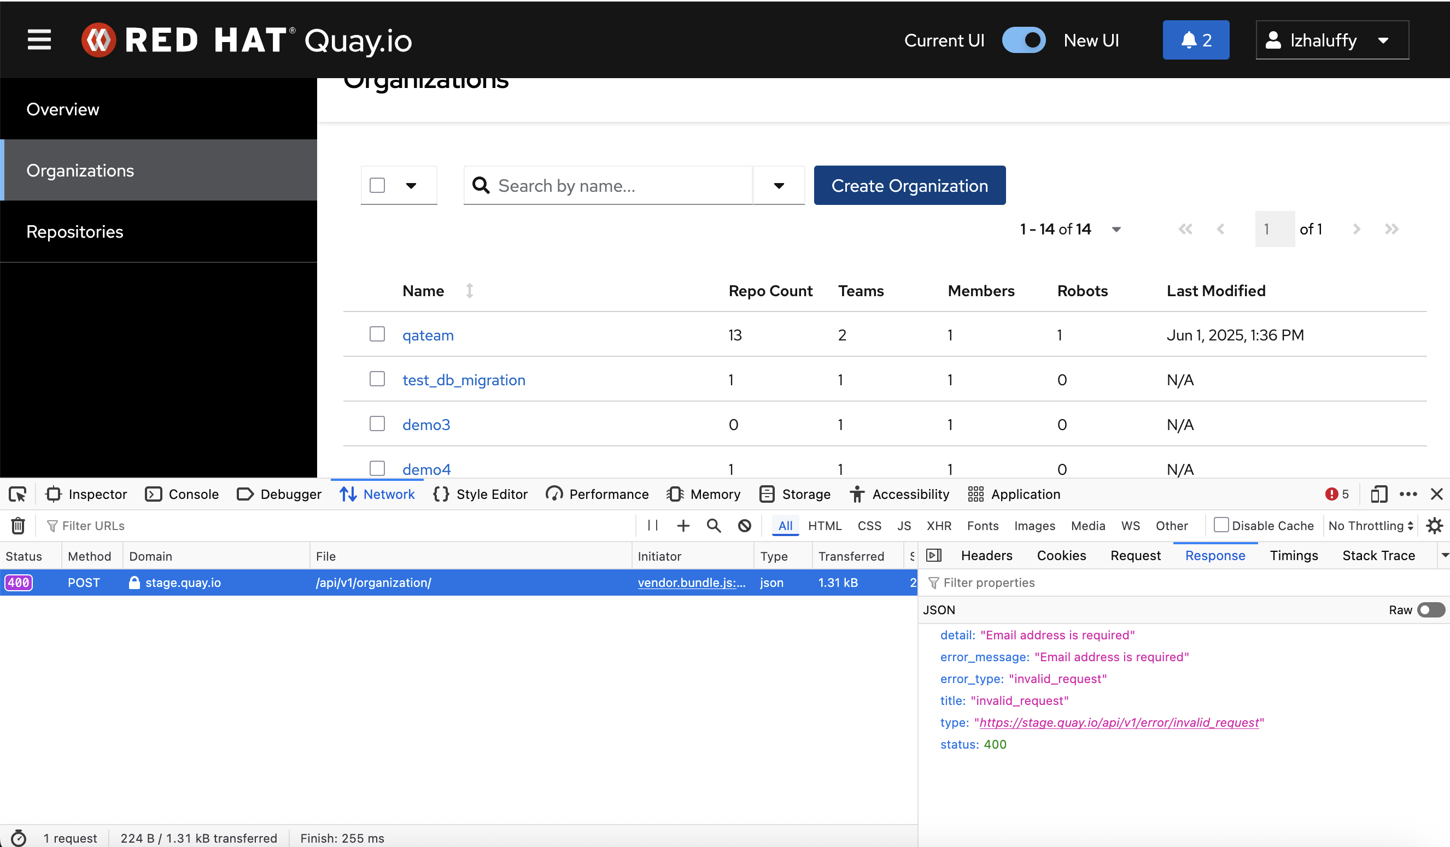Open the hamburger navigation menu
The width and height of the screenshot is (1450, 847).
click(39, 40)
